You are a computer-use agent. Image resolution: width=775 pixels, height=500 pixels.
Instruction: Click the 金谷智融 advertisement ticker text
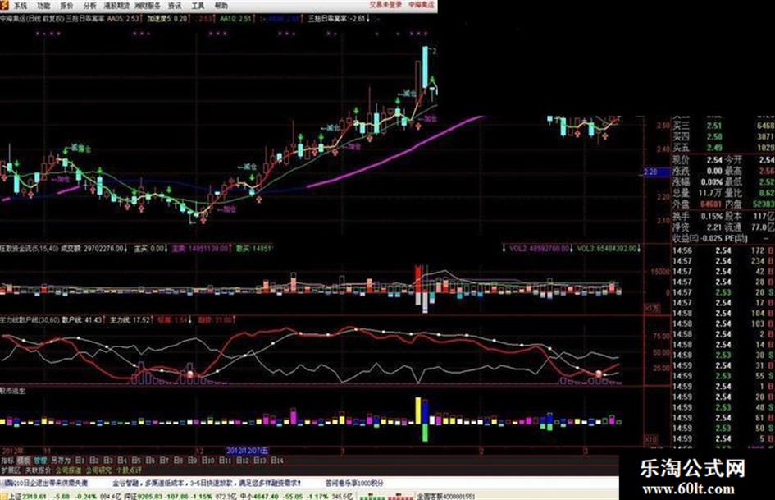207,483
